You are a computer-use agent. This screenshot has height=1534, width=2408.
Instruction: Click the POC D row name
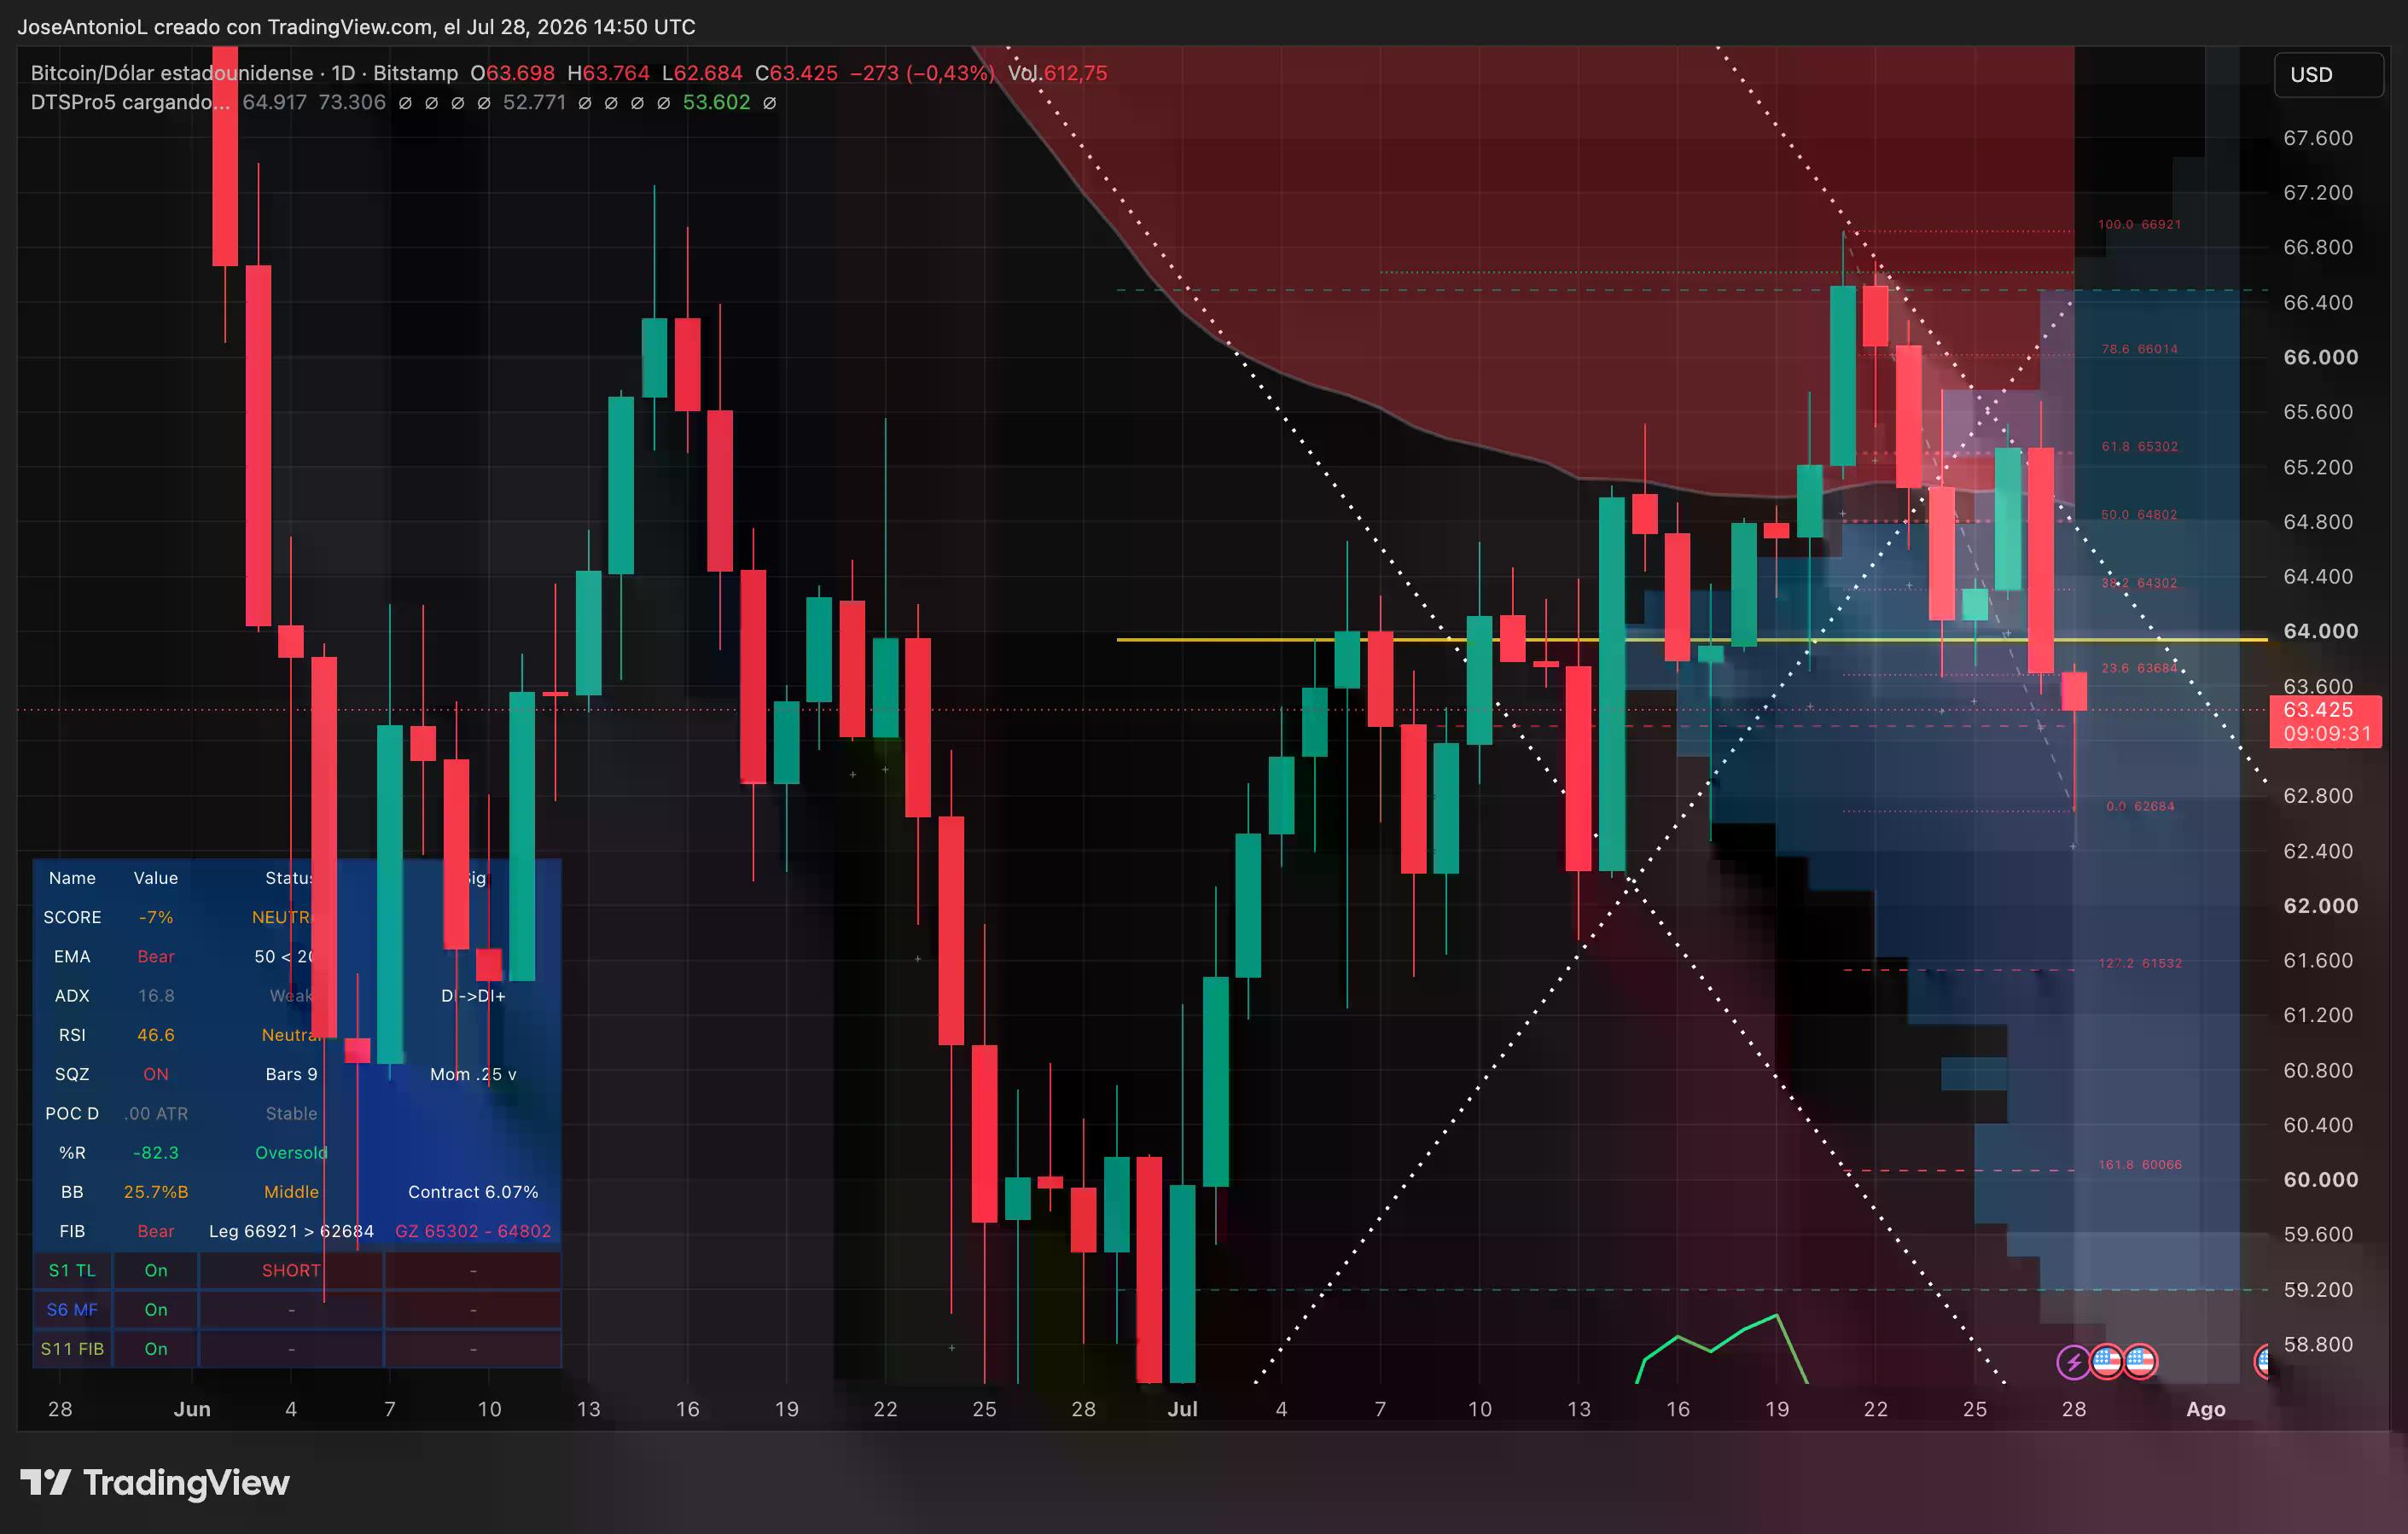coord(72,1113)
